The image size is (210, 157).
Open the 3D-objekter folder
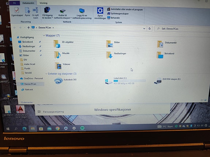point(64,44)
